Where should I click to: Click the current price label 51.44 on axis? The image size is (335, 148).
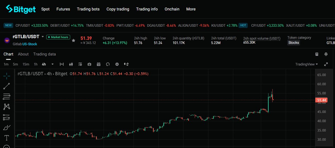point(322,100)
